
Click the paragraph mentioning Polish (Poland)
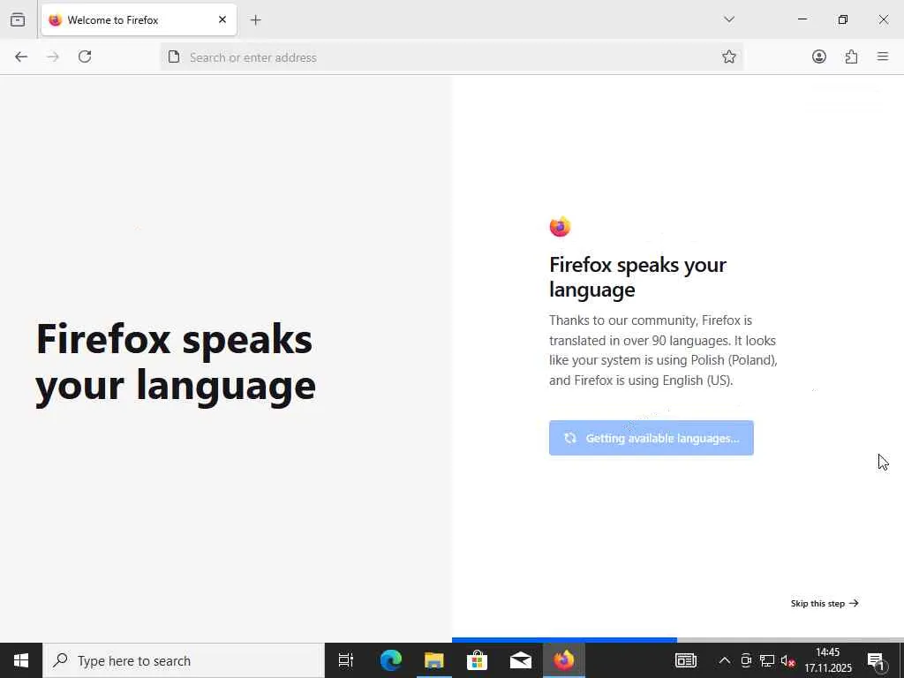point(663,350)
